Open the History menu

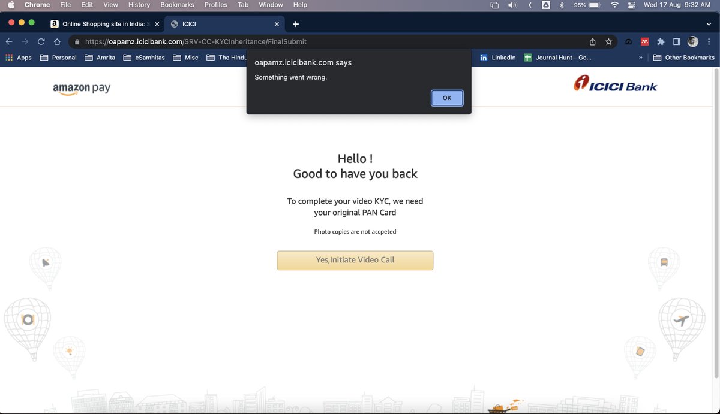tap(139, 5)
